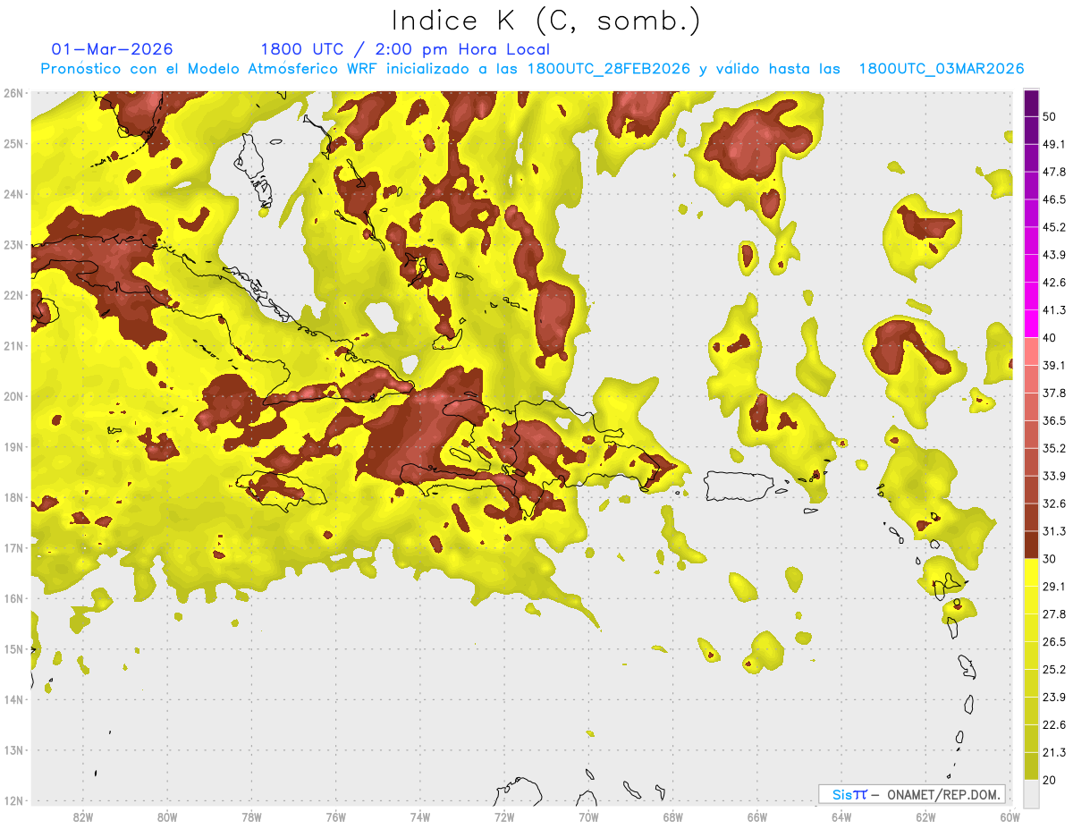The image size is (1073, 829).
Task: Click the '74W' longitude label
Action: click(x=420, y=816)
